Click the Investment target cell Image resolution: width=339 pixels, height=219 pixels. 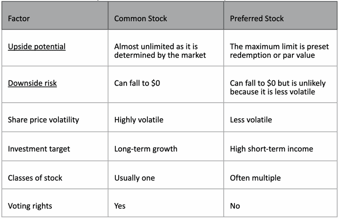55,146
